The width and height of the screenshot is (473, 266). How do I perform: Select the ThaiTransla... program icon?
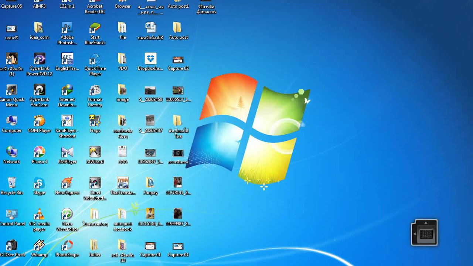tap(123, 183)
